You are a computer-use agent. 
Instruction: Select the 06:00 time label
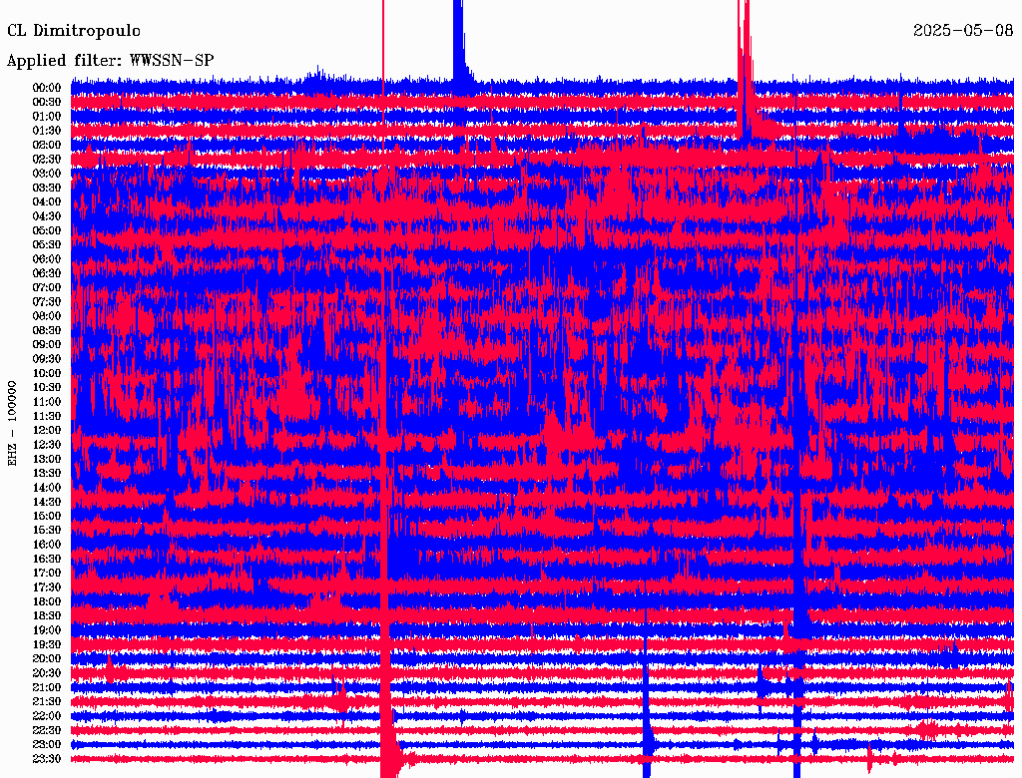pos(47,259)
